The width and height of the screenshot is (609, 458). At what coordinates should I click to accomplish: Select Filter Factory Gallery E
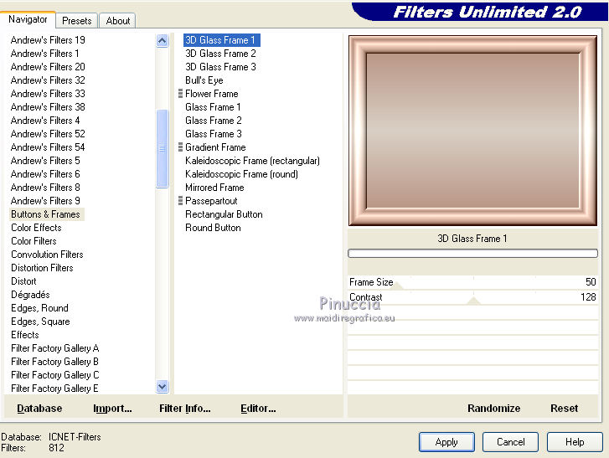[x=54, y=389]
